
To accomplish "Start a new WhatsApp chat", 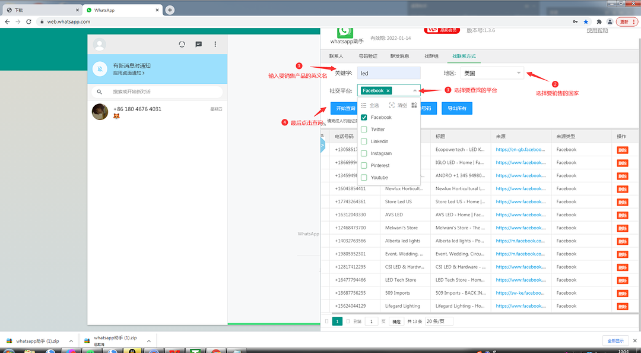I will coord(199,44).
